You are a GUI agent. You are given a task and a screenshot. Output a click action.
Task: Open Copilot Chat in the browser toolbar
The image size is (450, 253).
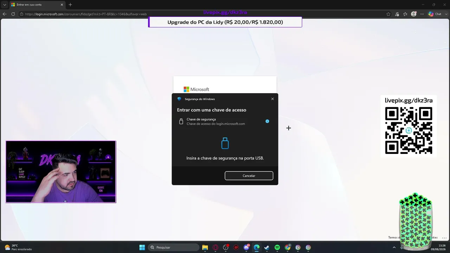pyautogui.click(x=435, y=14)
